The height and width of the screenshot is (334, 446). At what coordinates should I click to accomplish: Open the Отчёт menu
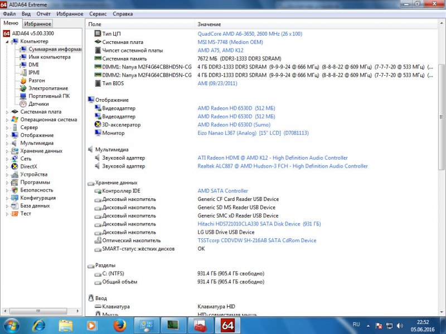point(43,13)
